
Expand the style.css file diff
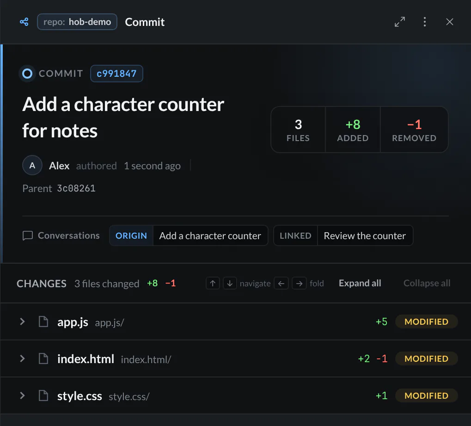[x=22, y=395]
